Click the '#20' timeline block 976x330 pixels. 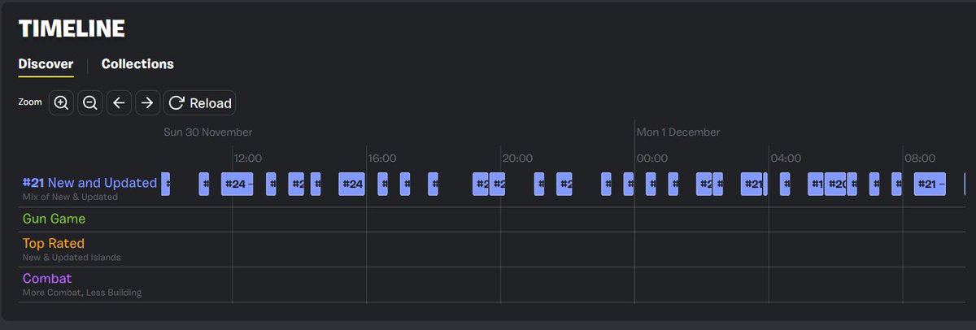835,184
